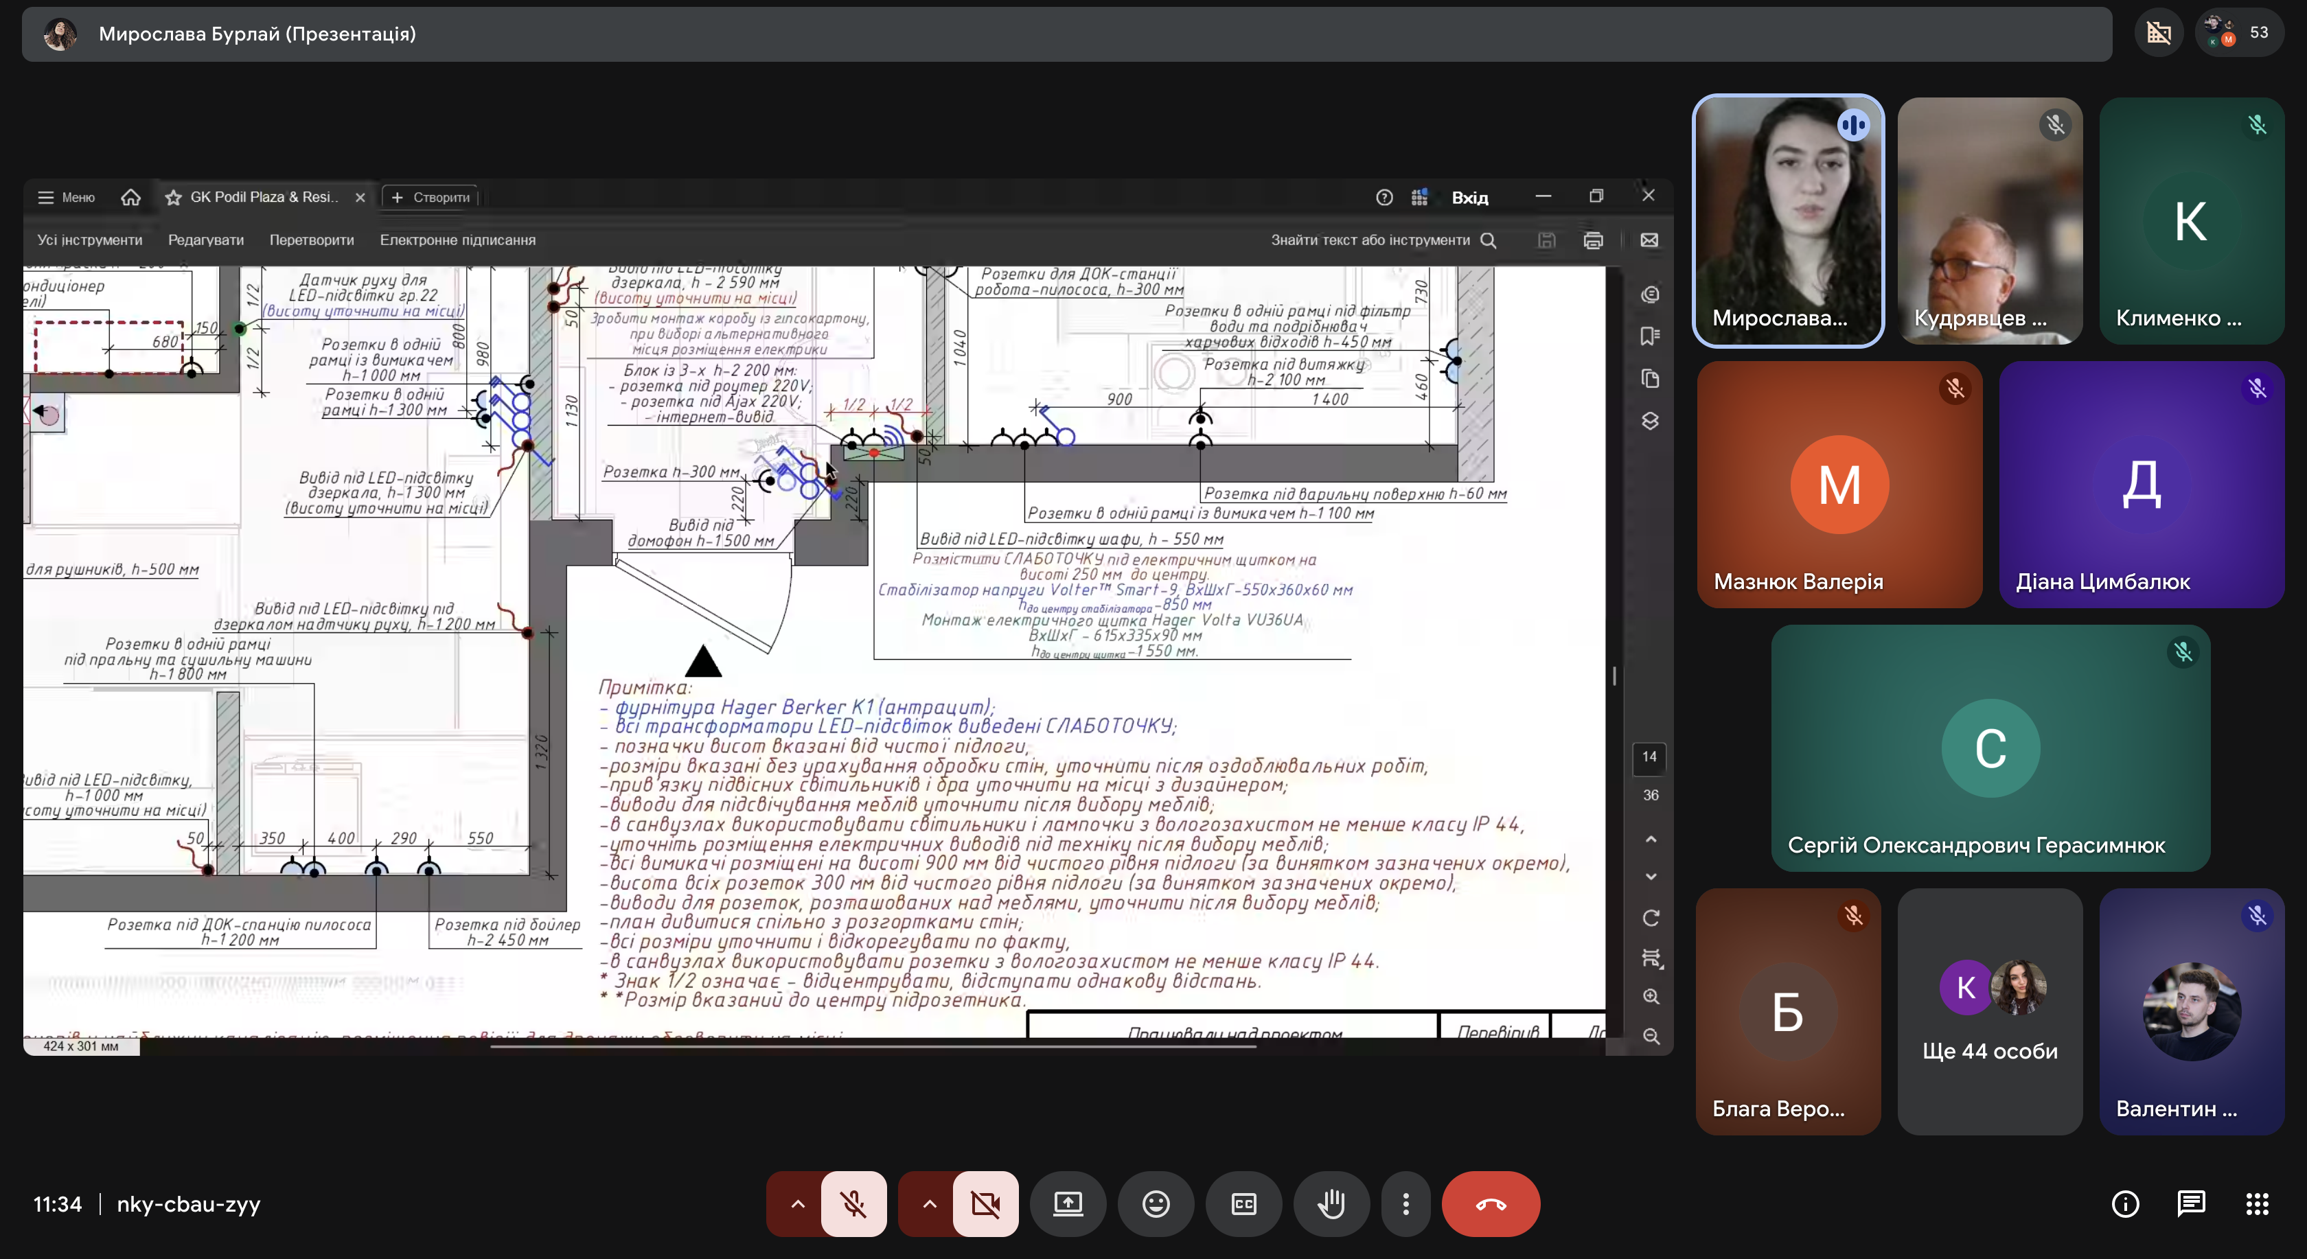Click the 'Ще 44 особи' tile
Screen dimensions: 2307x1259
pyautogui.click(x=1989, y=1012)
